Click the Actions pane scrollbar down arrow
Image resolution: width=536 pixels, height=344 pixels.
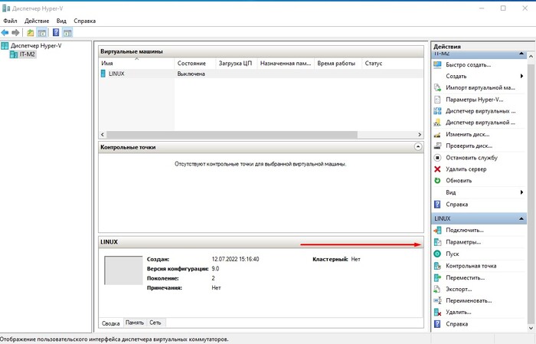[x=531, y=328]
